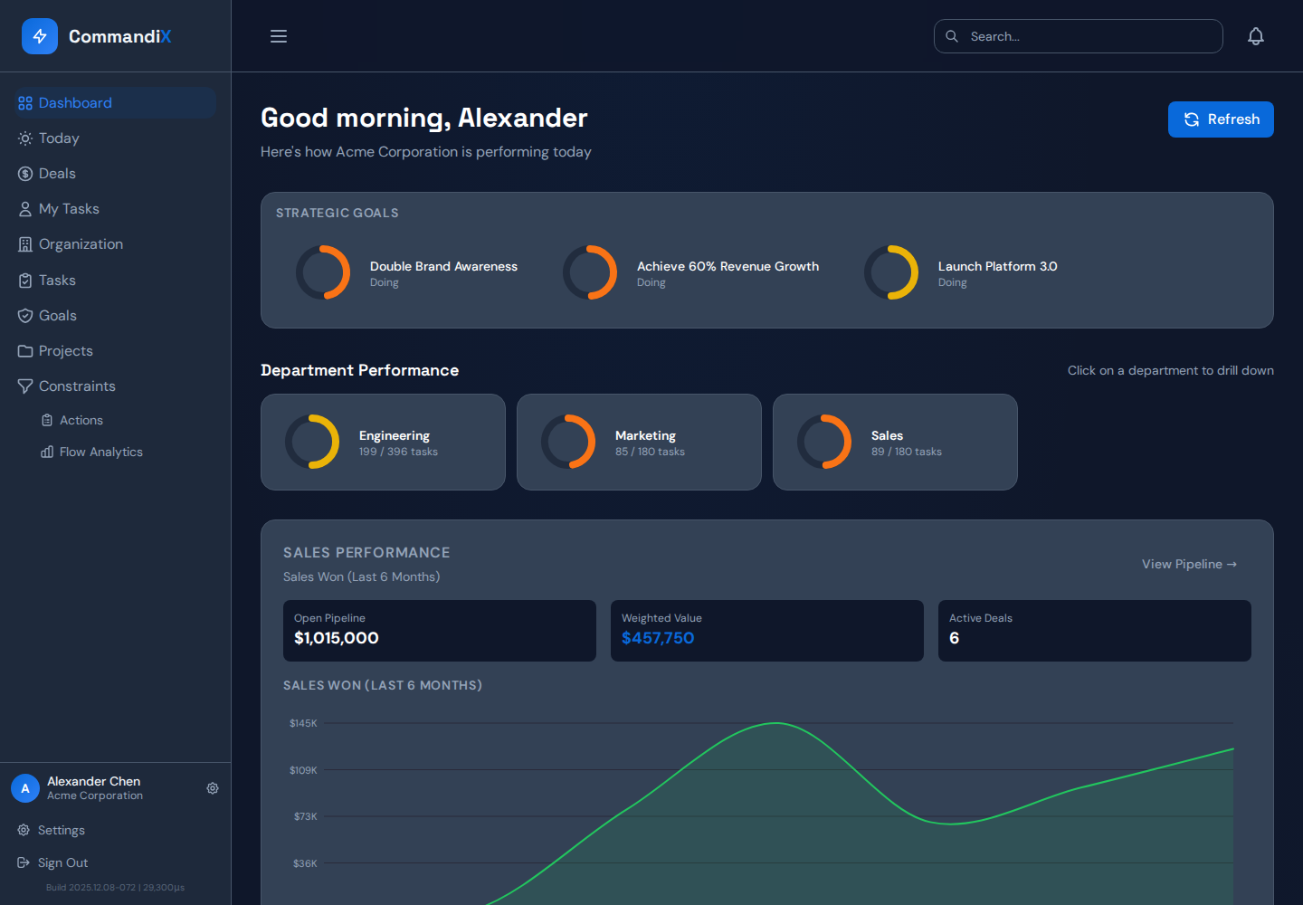Click the Sign Out arrow icon
The height and width of the screenshot is (905, 1303).
tap(24, 862)
